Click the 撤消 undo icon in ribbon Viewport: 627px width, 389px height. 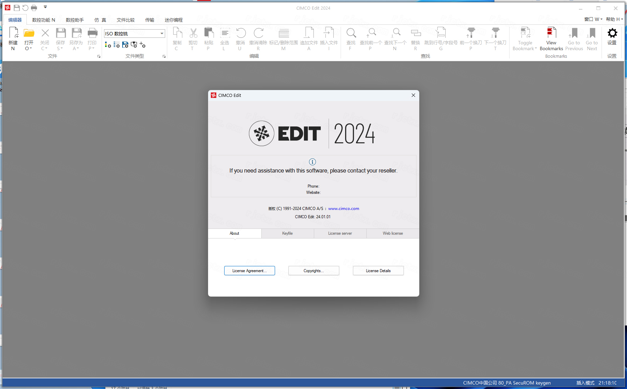click(240, 33)
